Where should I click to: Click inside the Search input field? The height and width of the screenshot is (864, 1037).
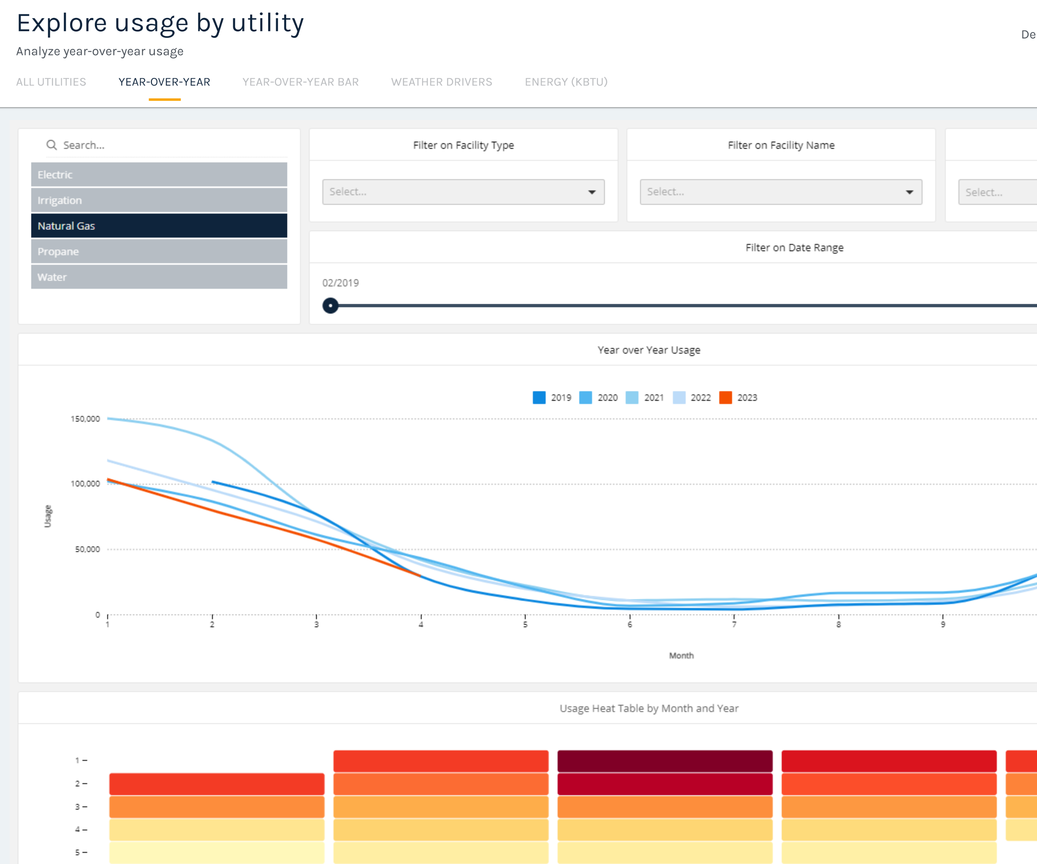point(148,145)
